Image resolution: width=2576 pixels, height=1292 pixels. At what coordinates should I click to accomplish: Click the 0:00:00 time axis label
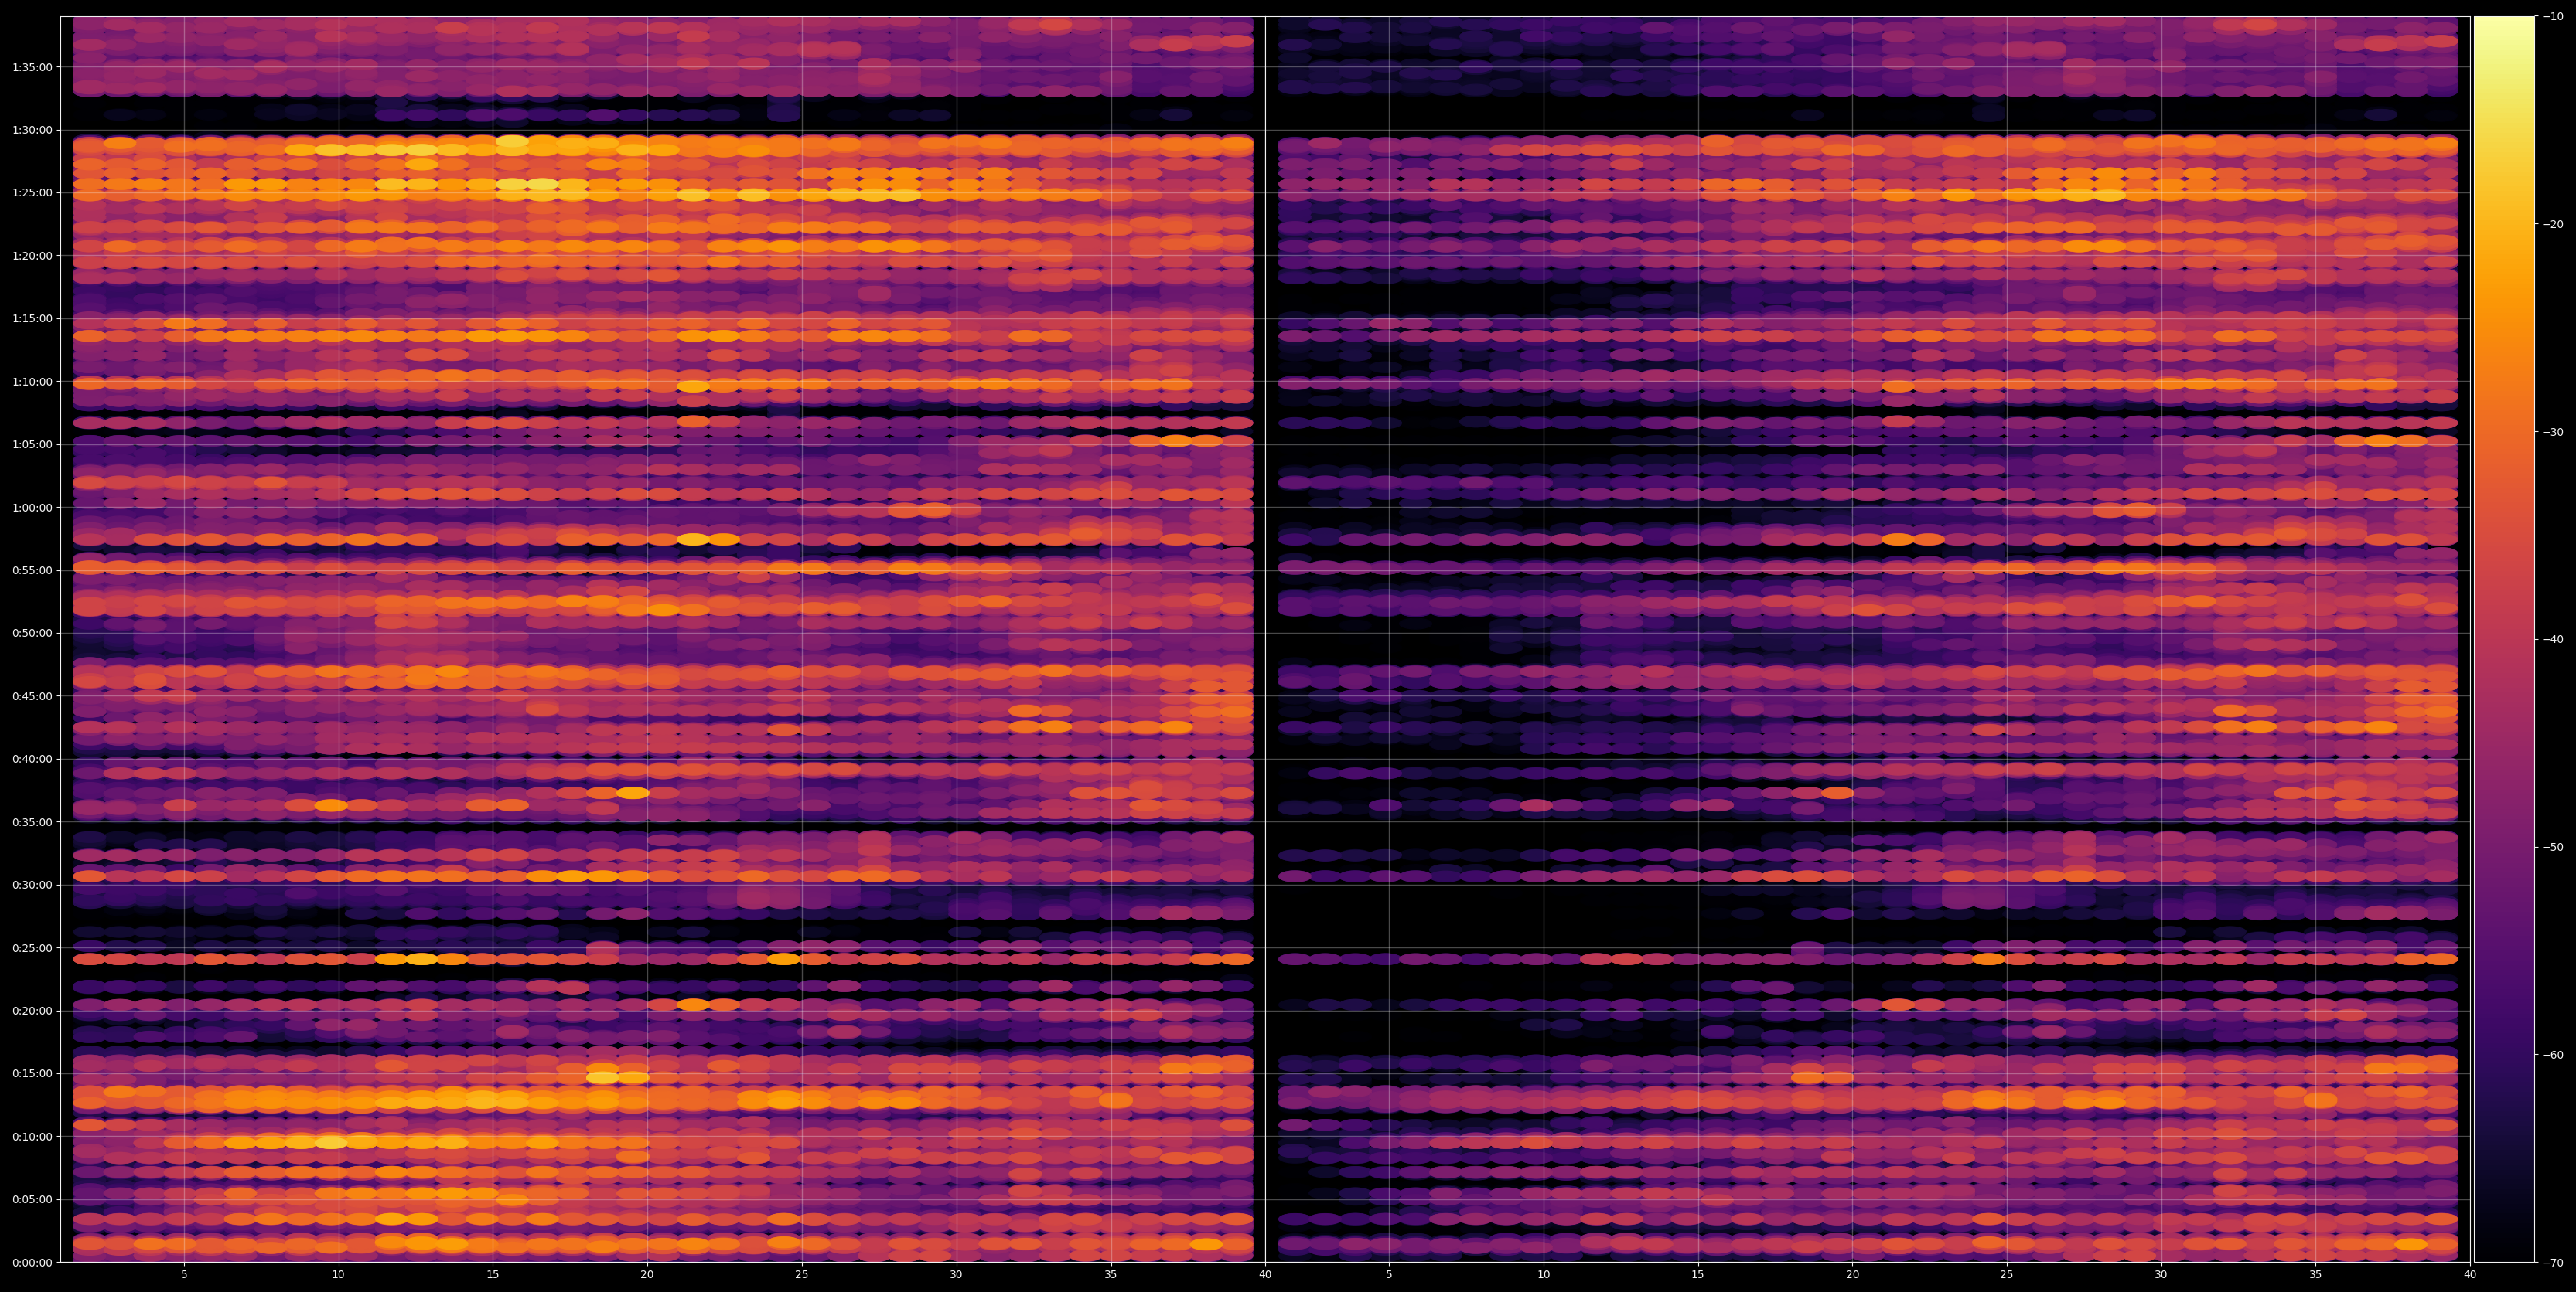[32, 1262]
